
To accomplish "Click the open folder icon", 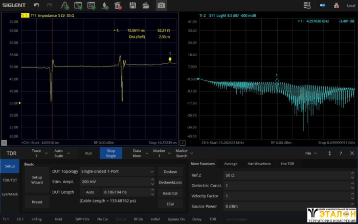I will point(146,6).
